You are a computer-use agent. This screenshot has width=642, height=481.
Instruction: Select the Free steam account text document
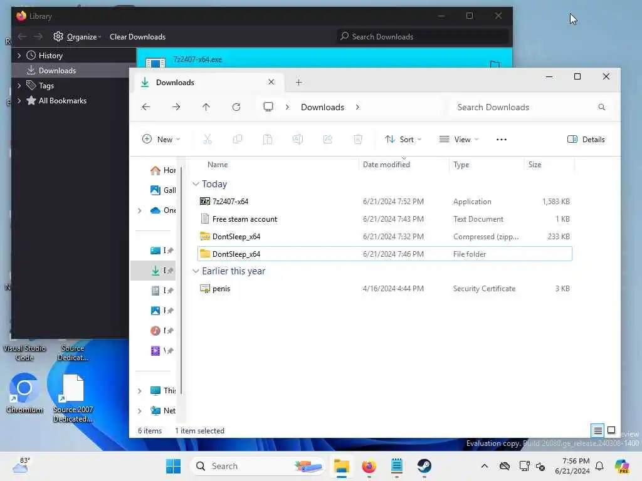pos(384,219)
